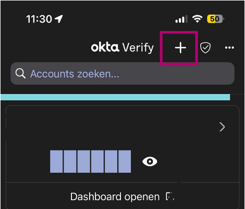Expand account details via right chevron
This screenshot has width=245, height=209.
(222, 127)
